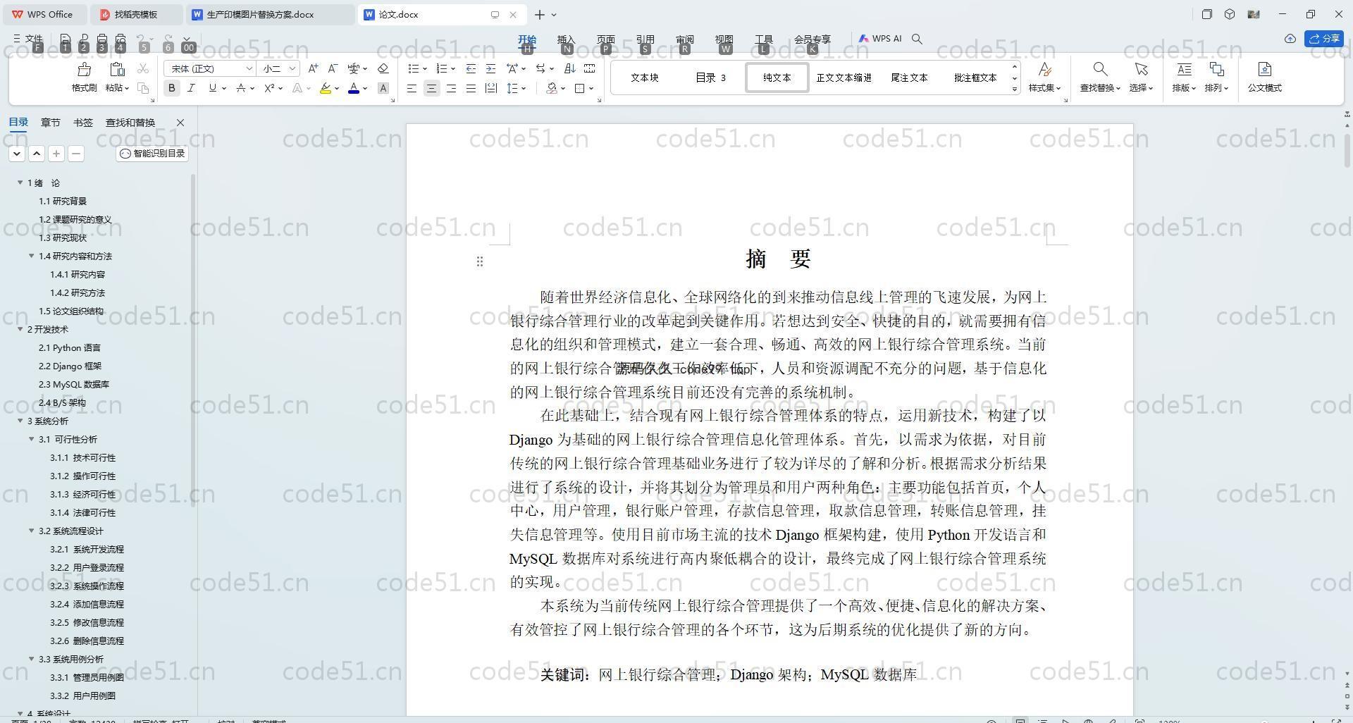The width and height of the screenshot is (1353, 723).
Task: Click the Select (选择) cursor icon
Action: 1141,69
